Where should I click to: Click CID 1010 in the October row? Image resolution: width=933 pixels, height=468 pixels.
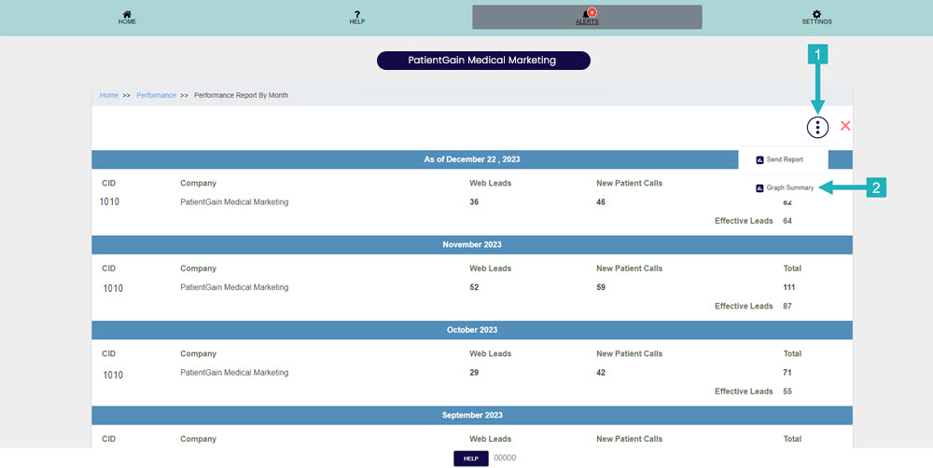(113, 375)
